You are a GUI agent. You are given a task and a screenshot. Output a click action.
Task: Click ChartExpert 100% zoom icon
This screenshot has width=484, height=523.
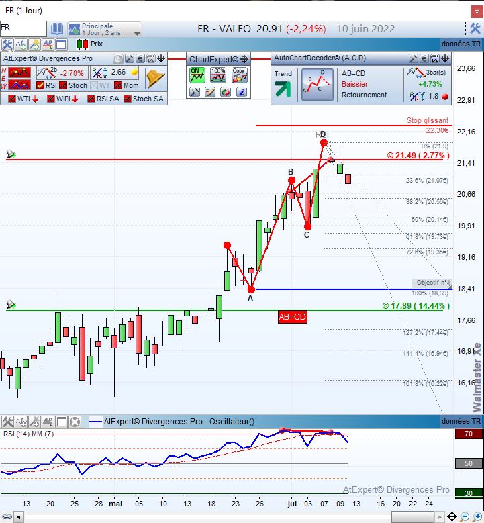(x=218, y=75)
